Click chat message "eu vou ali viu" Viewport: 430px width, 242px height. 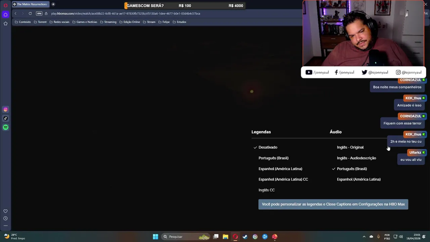[x=411, y=160]
